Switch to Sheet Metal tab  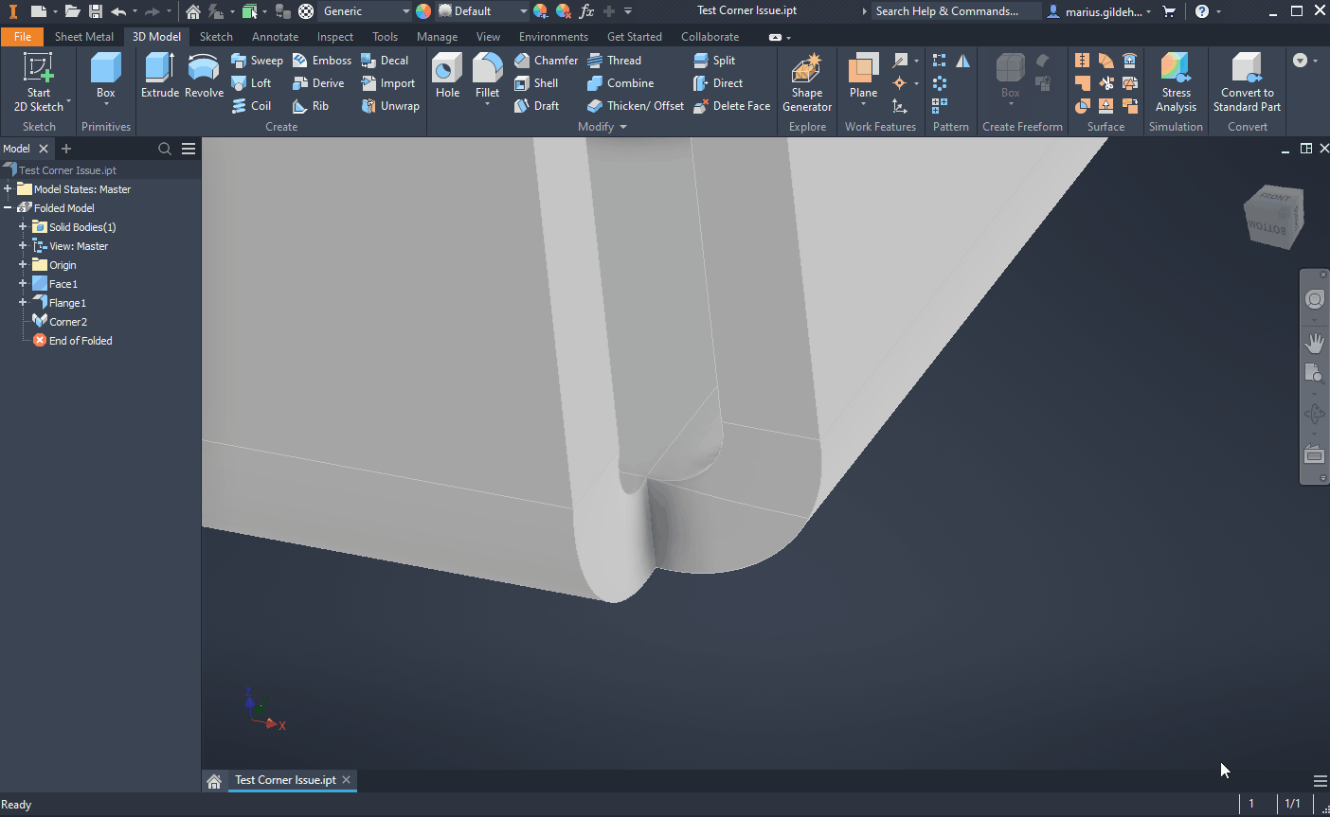pyautogui.click(x=84, y=37)
